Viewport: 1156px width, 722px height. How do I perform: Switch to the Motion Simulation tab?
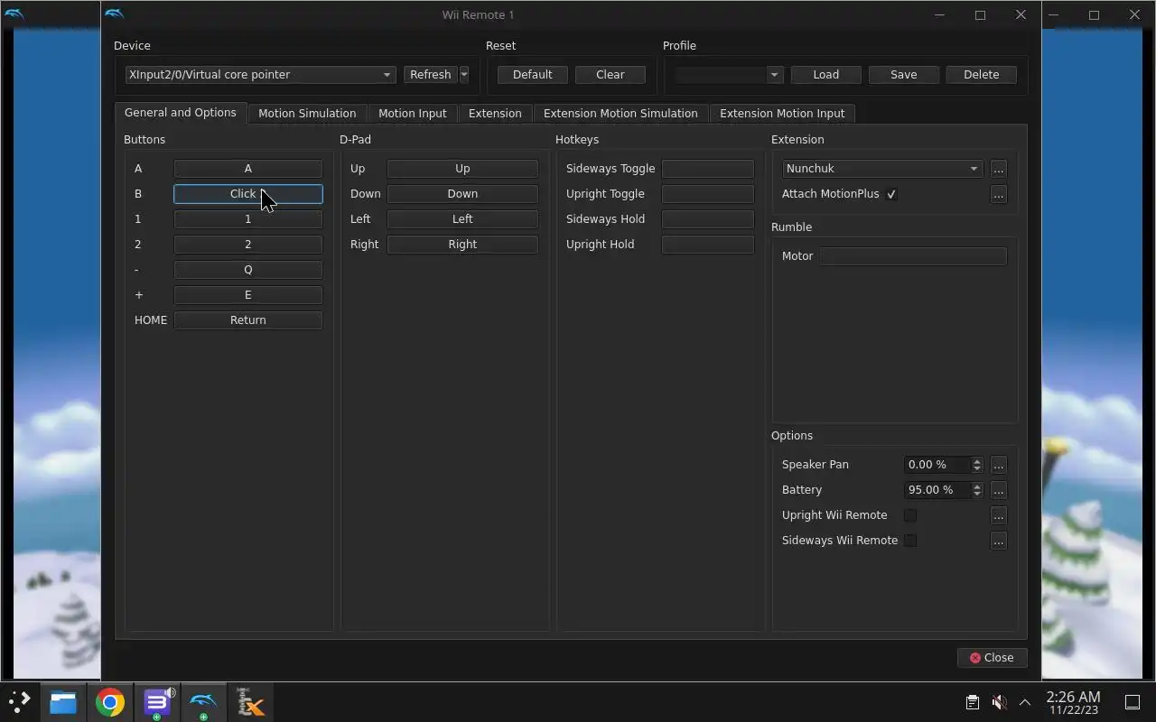pos(307,113)
